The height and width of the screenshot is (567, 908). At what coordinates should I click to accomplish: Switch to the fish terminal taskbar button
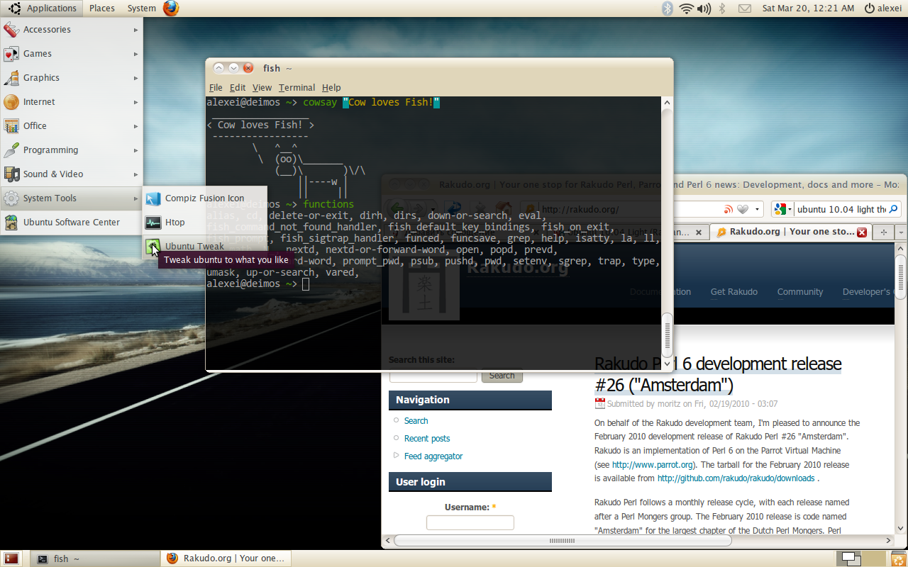96,558
